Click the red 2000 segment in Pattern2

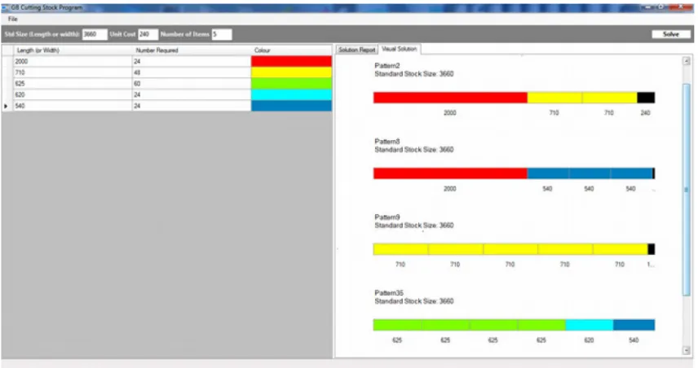point(450,98)
